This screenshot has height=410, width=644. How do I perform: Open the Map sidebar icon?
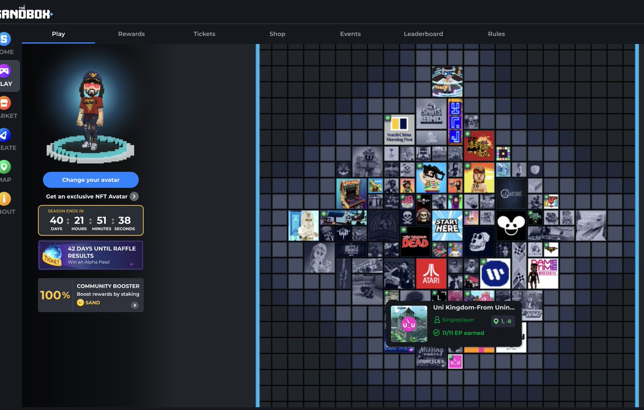4,167
